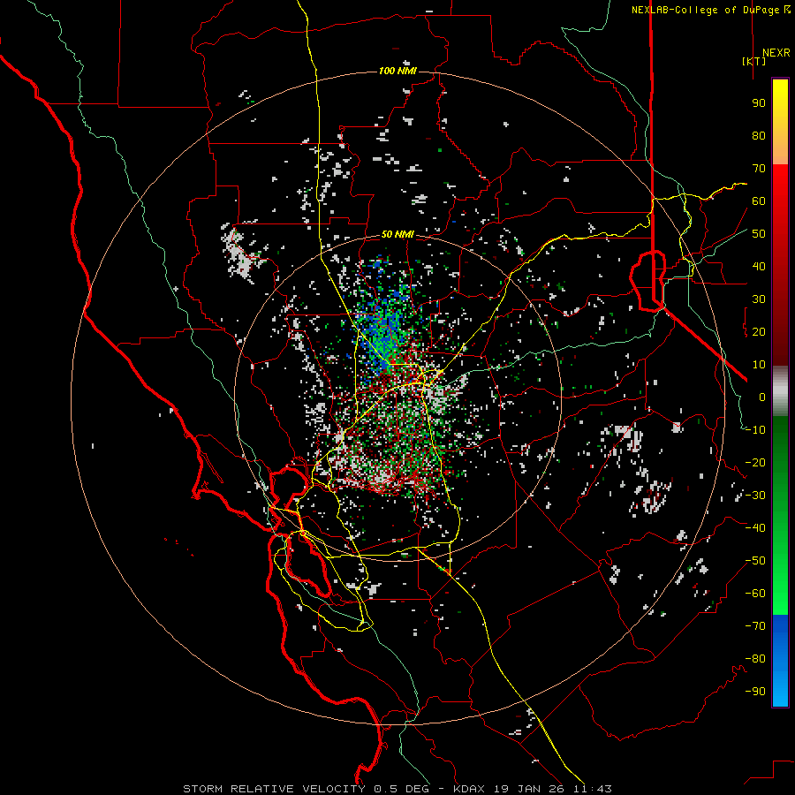
Task: Click the positive 20 knots scale value
Action: click(759, 332)
